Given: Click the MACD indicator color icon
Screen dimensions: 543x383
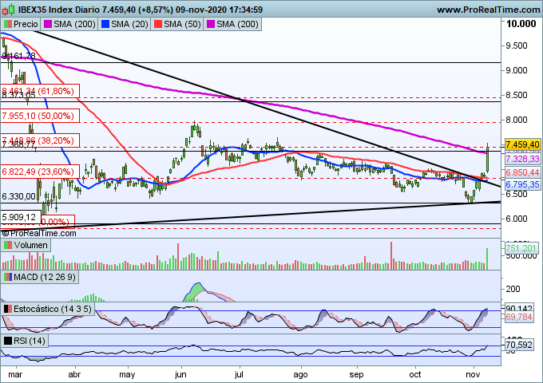Looking at the screenshot, I should point(8,277).
